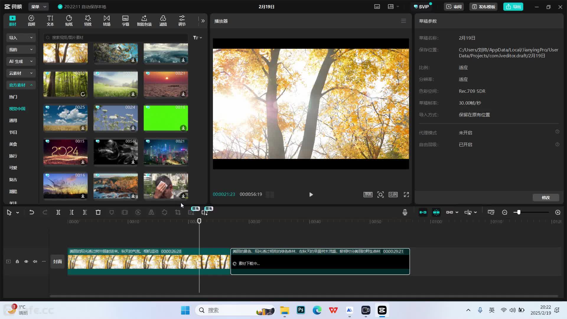Open the player panel menu icon
Screen dimensions: 567x319
[403, 21]
